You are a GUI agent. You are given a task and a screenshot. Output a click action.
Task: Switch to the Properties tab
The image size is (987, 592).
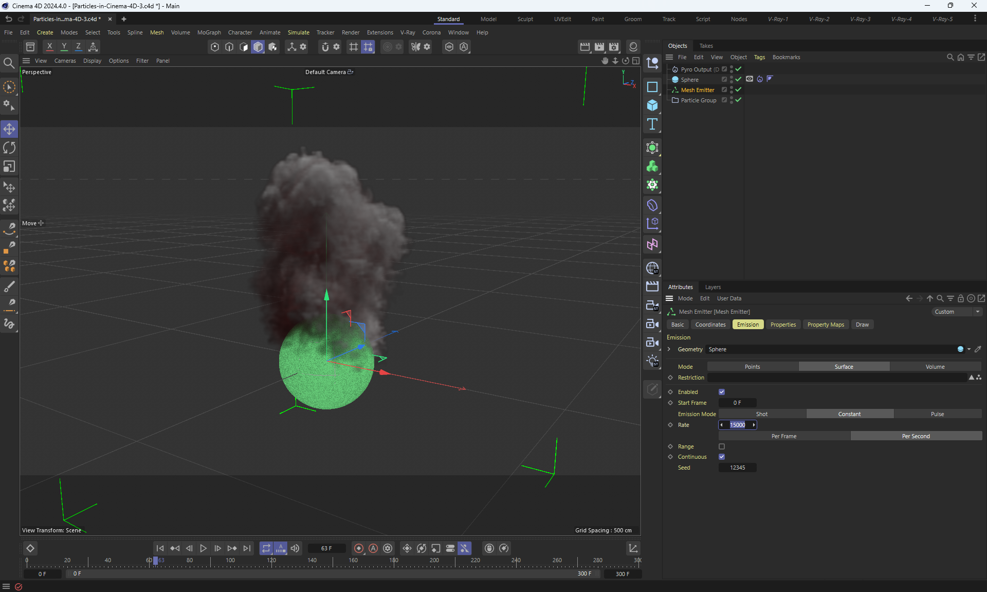point(782,325)
